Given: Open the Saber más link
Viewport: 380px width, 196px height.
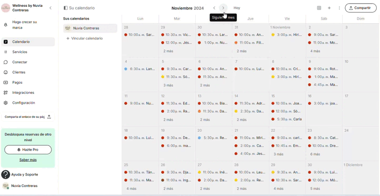Looking at the screenshot, I should point(28,160).
